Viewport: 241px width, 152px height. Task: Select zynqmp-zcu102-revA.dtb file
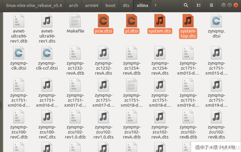pyautogui.click(x=132, y=125)
